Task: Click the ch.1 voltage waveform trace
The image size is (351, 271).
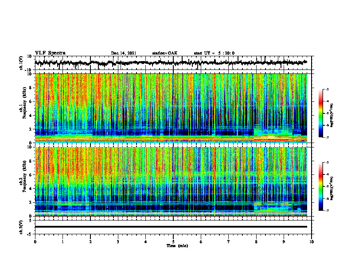Action: point(171,63)
